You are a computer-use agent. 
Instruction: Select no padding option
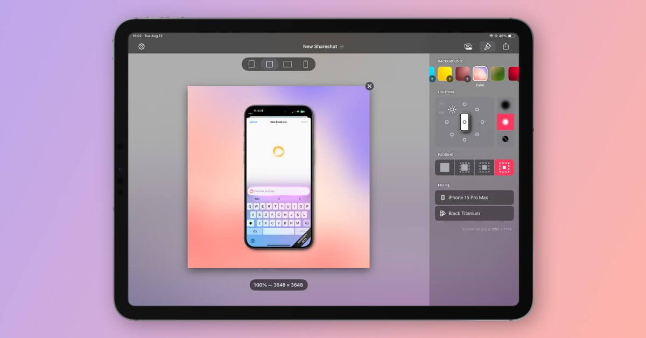coord(445,167)
